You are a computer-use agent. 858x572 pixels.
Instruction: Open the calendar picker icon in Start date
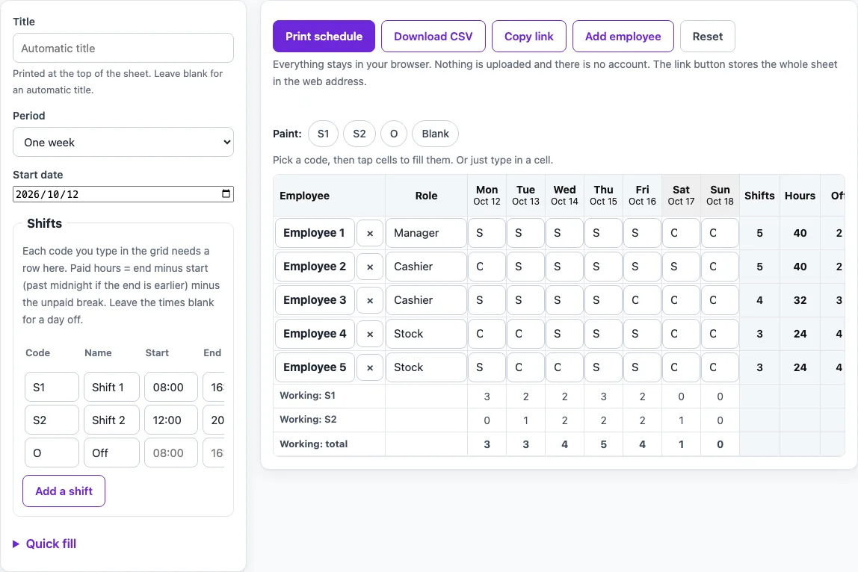[x=226, y=193]
